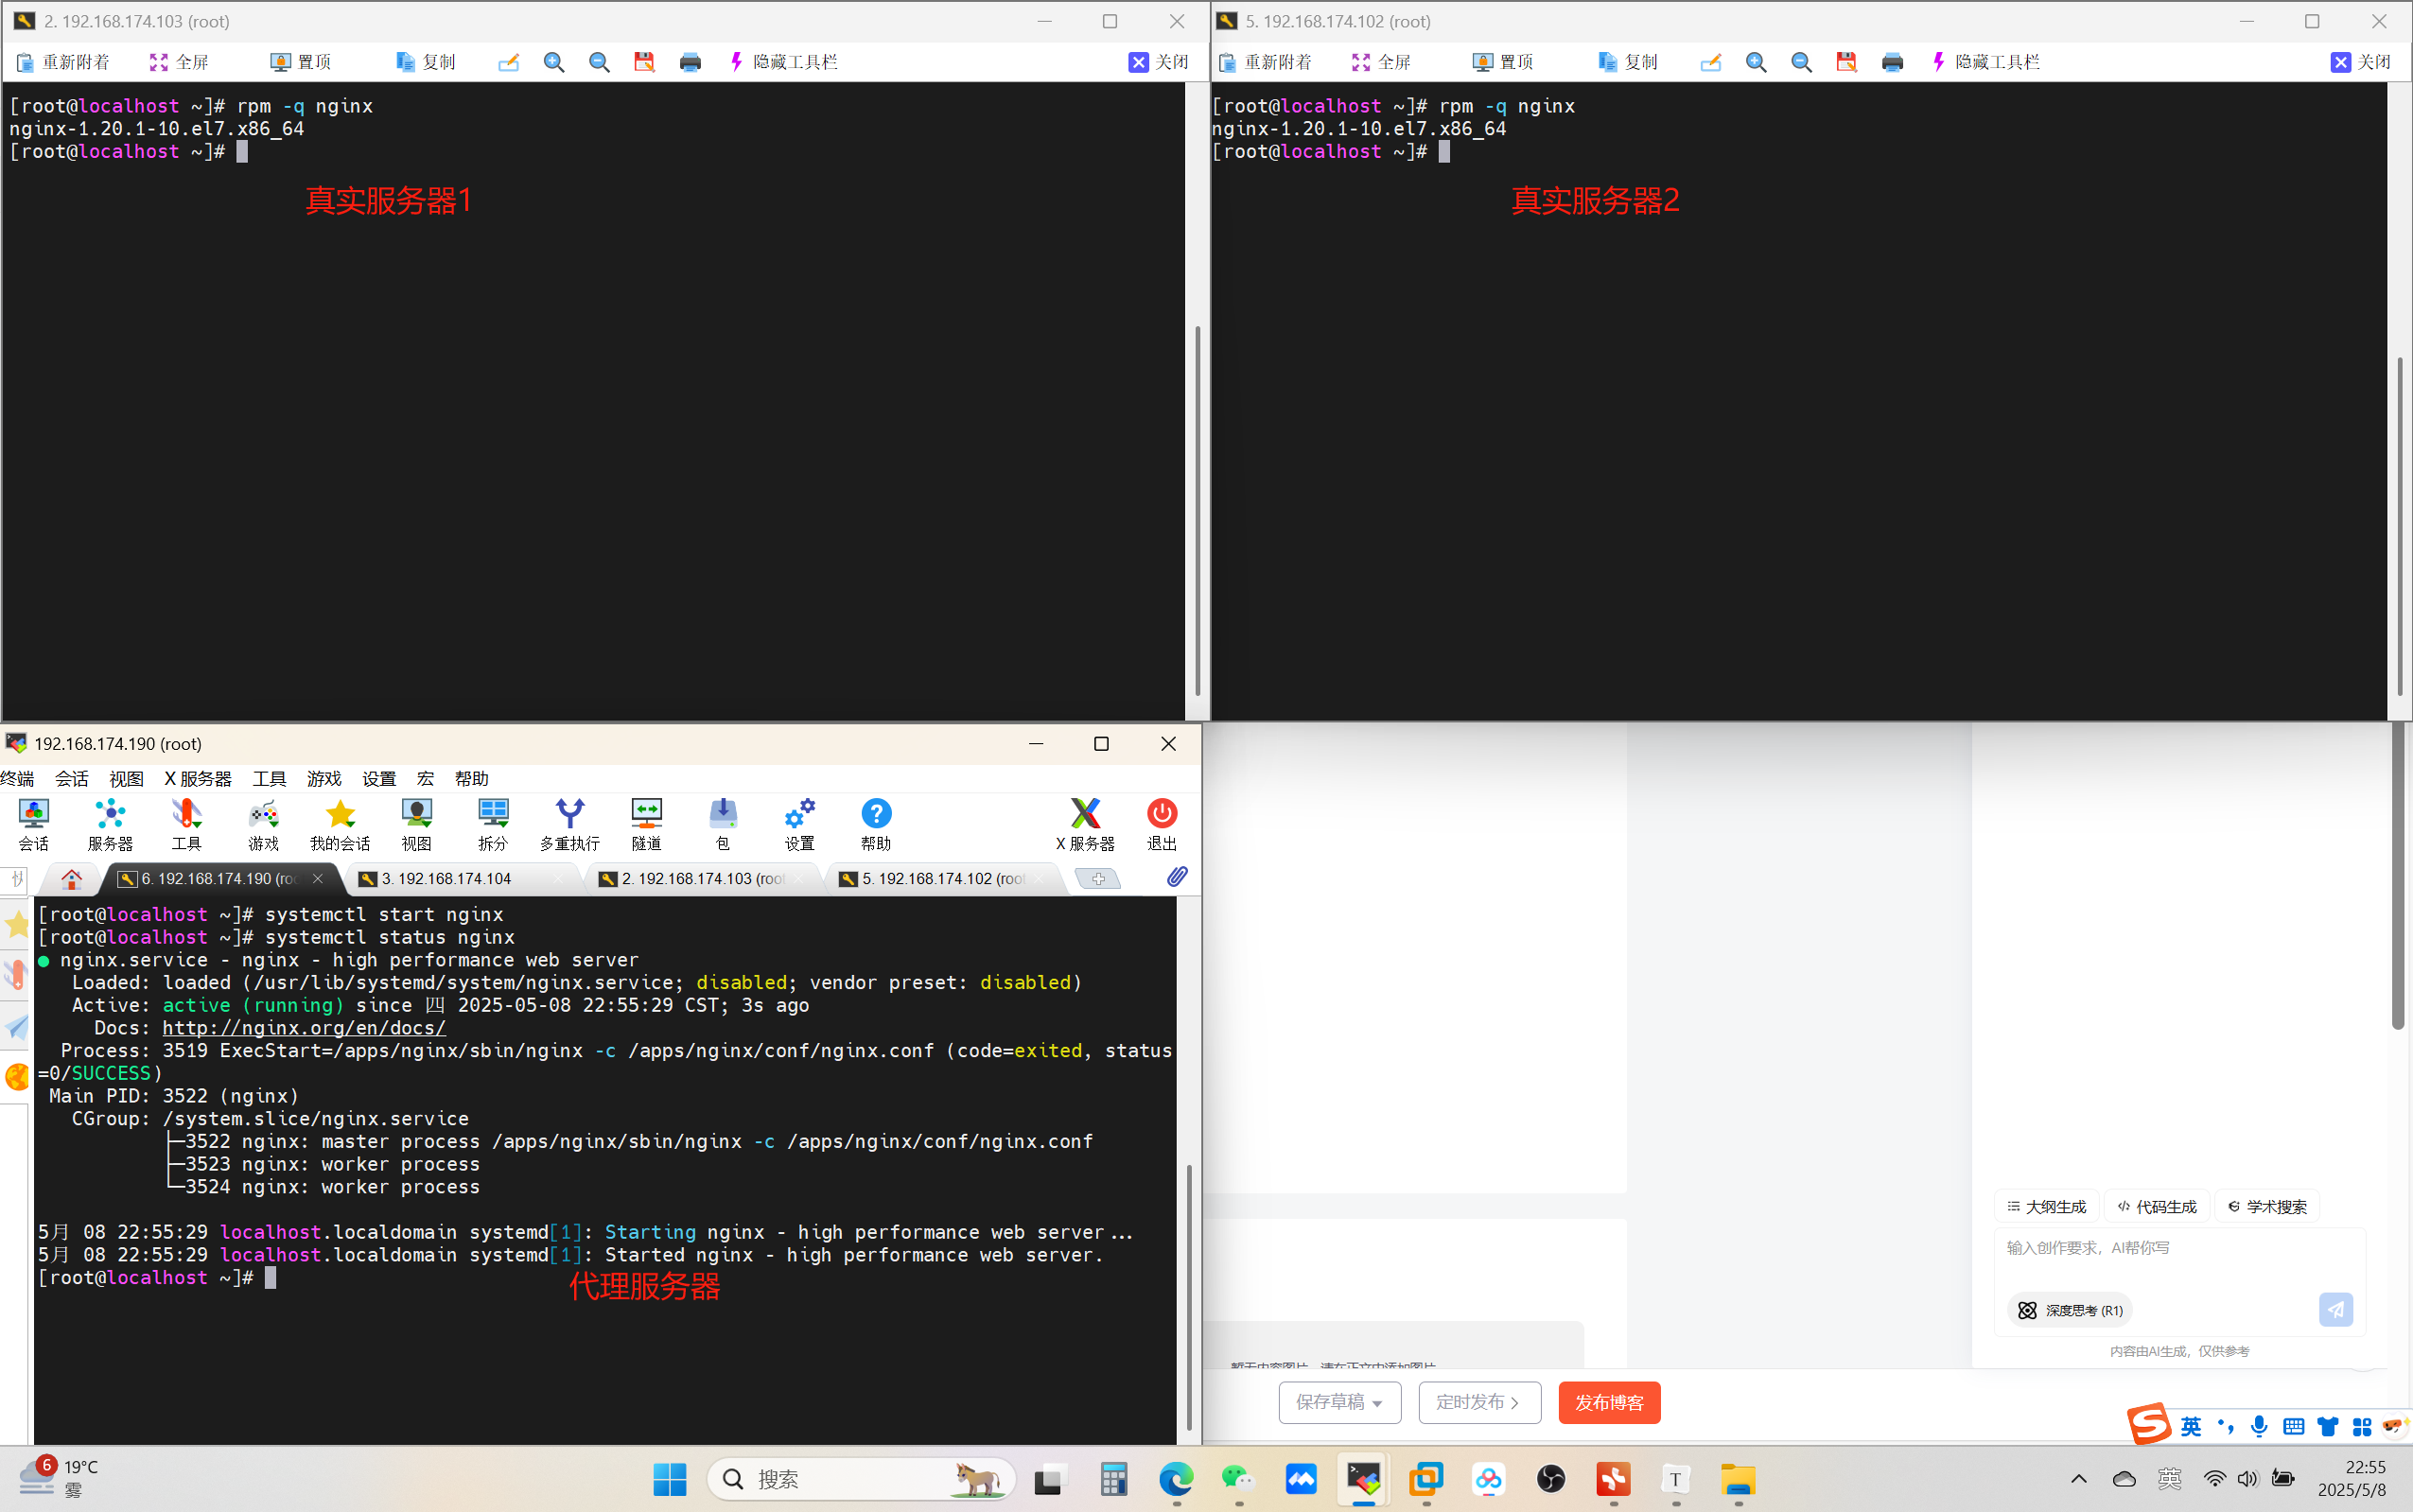Click the 大纲生成 button
This screenshot has width=2413, height=1512.
coord(2046,1206)
